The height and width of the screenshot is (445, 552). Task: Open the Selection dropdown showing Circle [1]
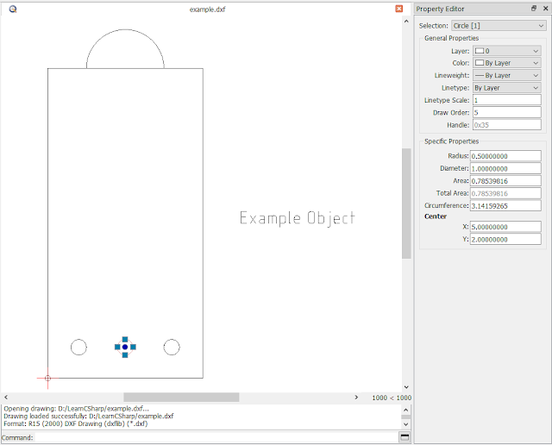click(x=499, y=26)
